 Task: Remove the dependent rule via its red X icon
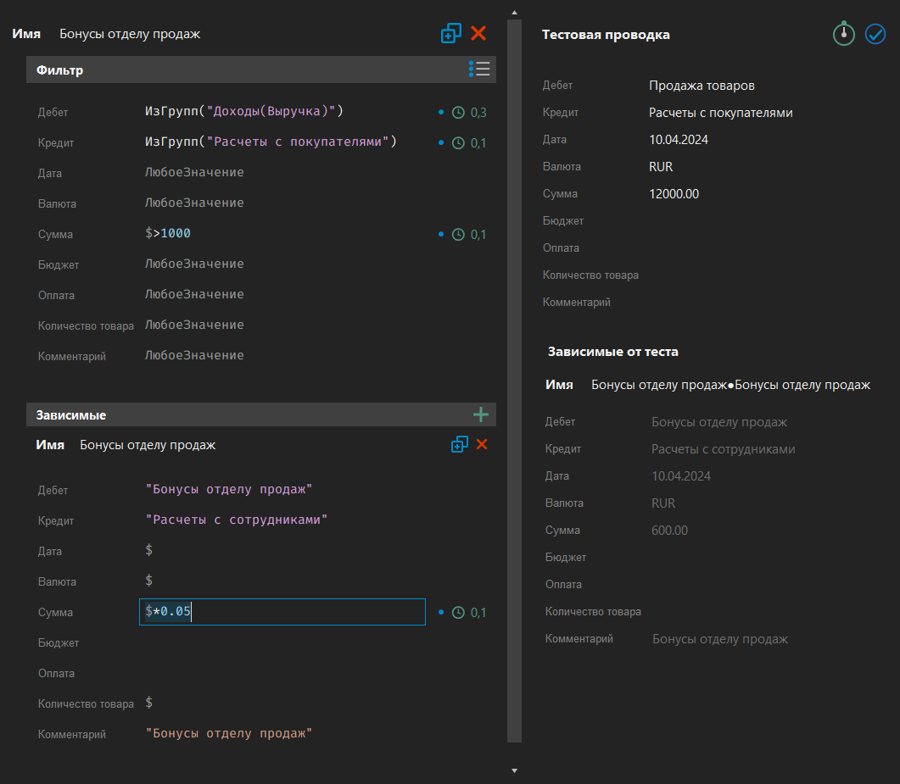pyautogui.click(x=481, y=444)
